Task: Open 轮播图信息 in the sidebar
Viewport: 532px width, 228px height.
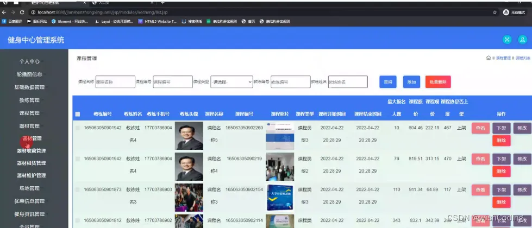Action: (x=29, y=74)
